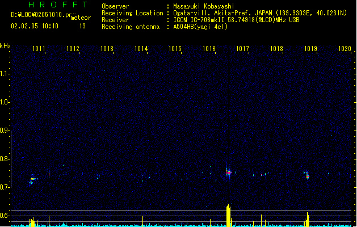The height and width of the screenshot is (227, 357).
Task: Click the yellow power spike at 1014
Action: tap(143, 221)
